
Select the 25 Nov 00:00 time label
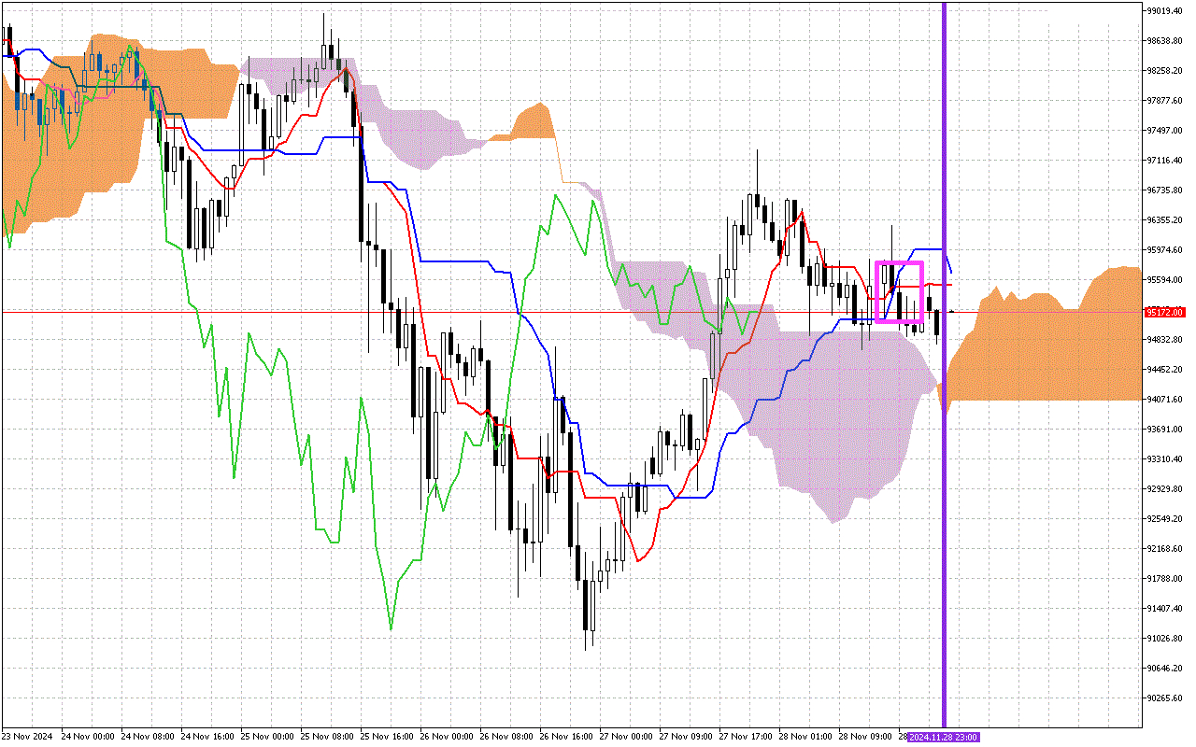point(267,737)
